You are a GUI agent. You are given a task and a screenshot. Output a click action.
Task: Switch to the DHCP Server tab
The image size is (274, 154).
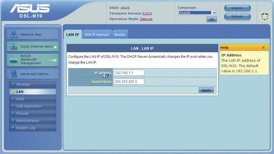click(x=97, y=34)
